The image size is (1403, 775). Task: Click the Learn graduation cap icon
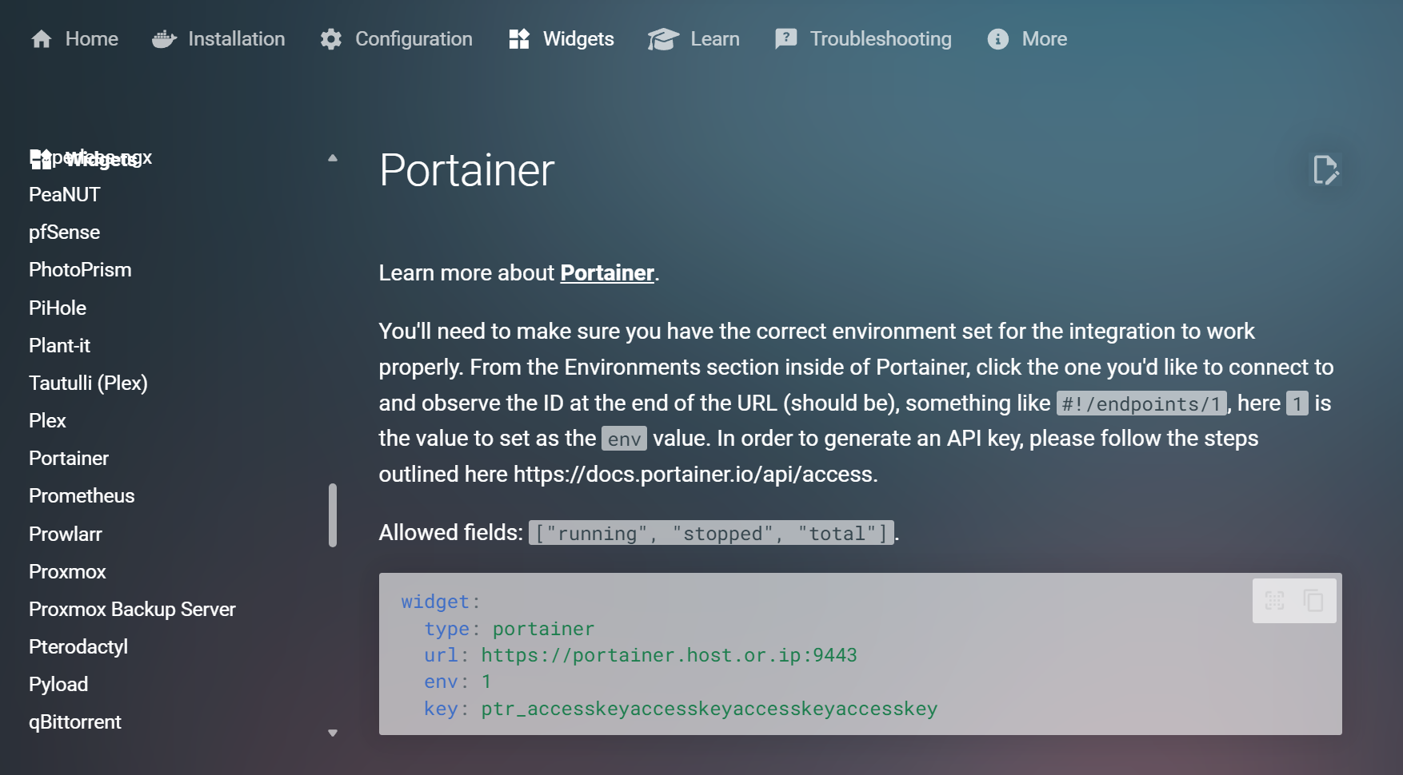pos(663,39)
